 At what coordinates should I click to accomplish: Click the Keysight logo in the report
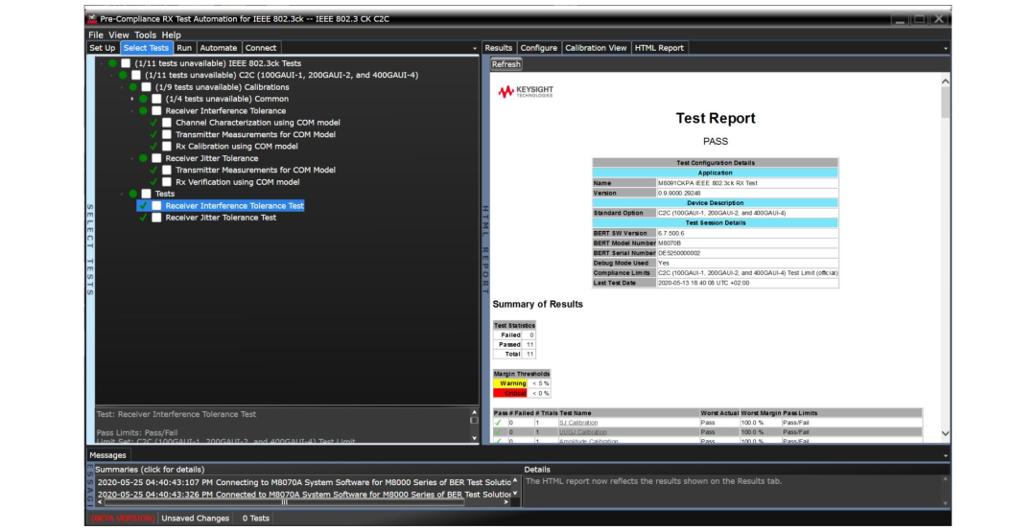[526, 92]
